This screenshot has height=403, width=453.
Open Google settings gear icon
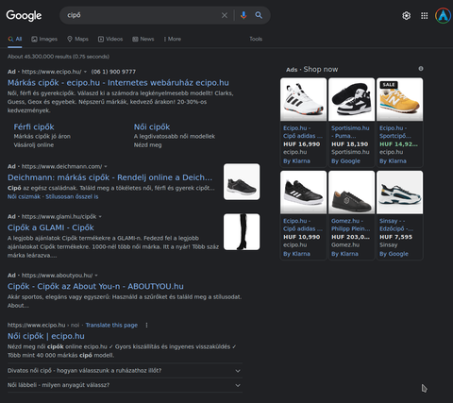tap(406, 16)
